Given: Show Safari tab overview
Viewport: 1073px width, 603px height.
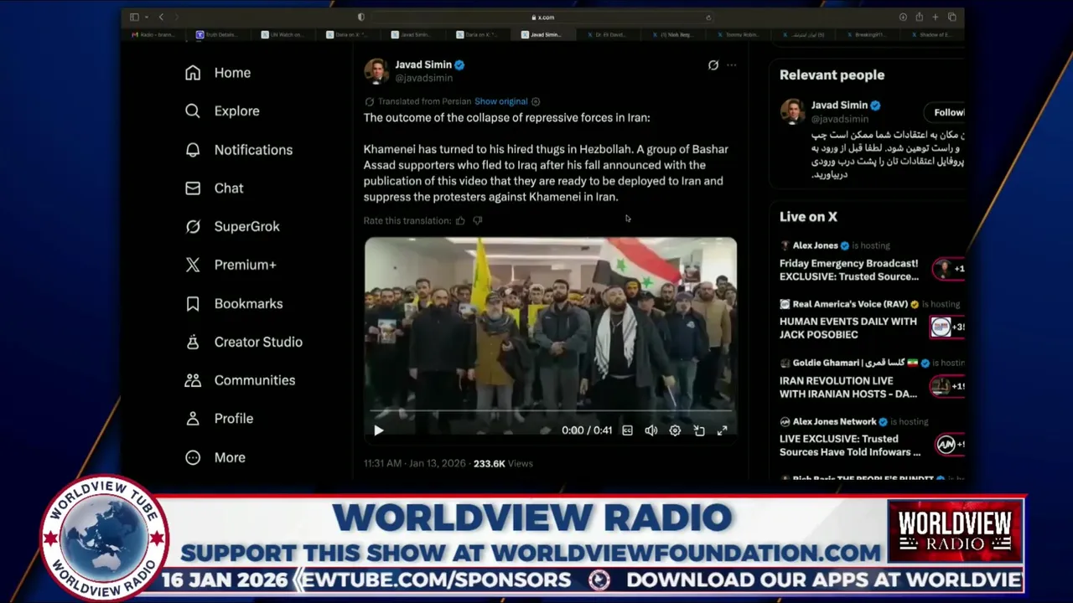Looking at the screenshot, I should pyautogui.click(x=951, y=17).
